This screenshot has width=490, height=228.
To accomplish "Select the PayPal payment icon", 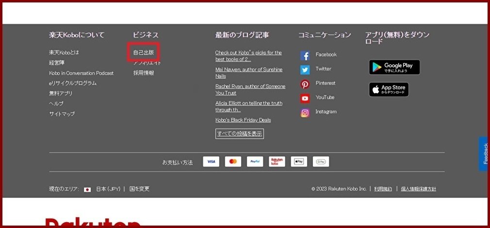I will tap(255, 162).
